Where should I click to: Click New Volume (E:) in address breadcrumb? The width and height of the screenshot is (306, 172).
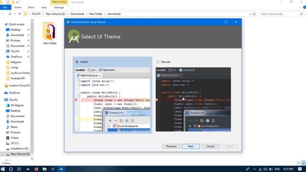[x=55, y=14]
